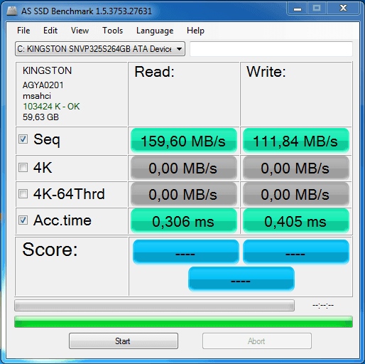Viewport: 365px width, 364px height.
Task: Click the Abort button
Action: (257, 341)
